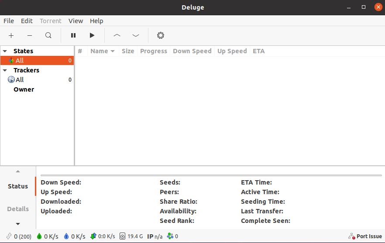This screenshot has width=385, height=243.
Task: Open the File menu
Action: click(x=9, y=21)
